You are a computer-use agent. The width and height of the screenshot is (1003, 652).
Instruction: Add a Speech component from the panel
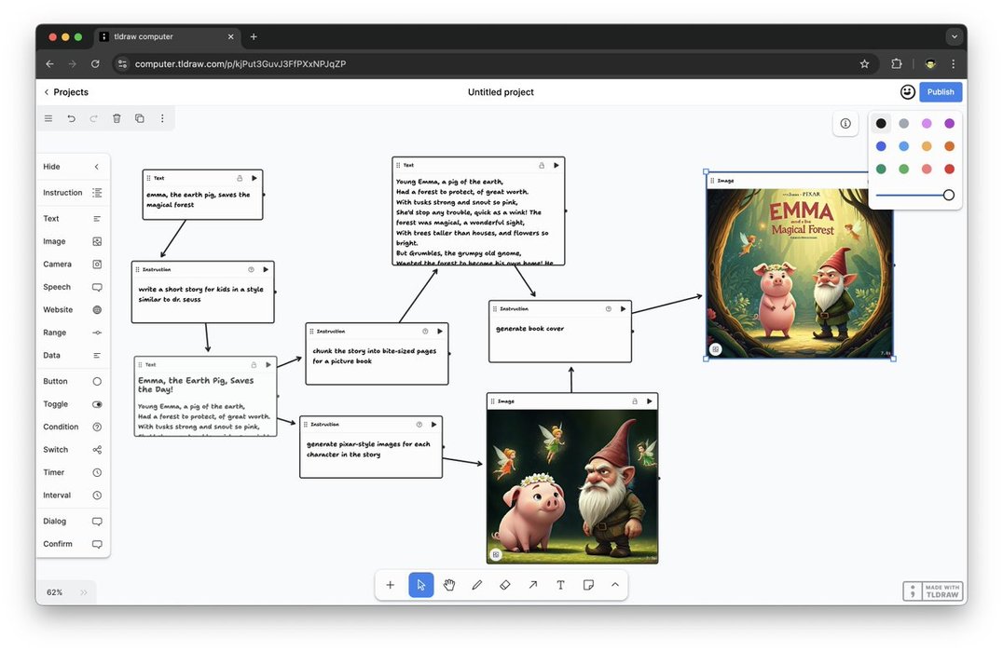coord(73,287)
